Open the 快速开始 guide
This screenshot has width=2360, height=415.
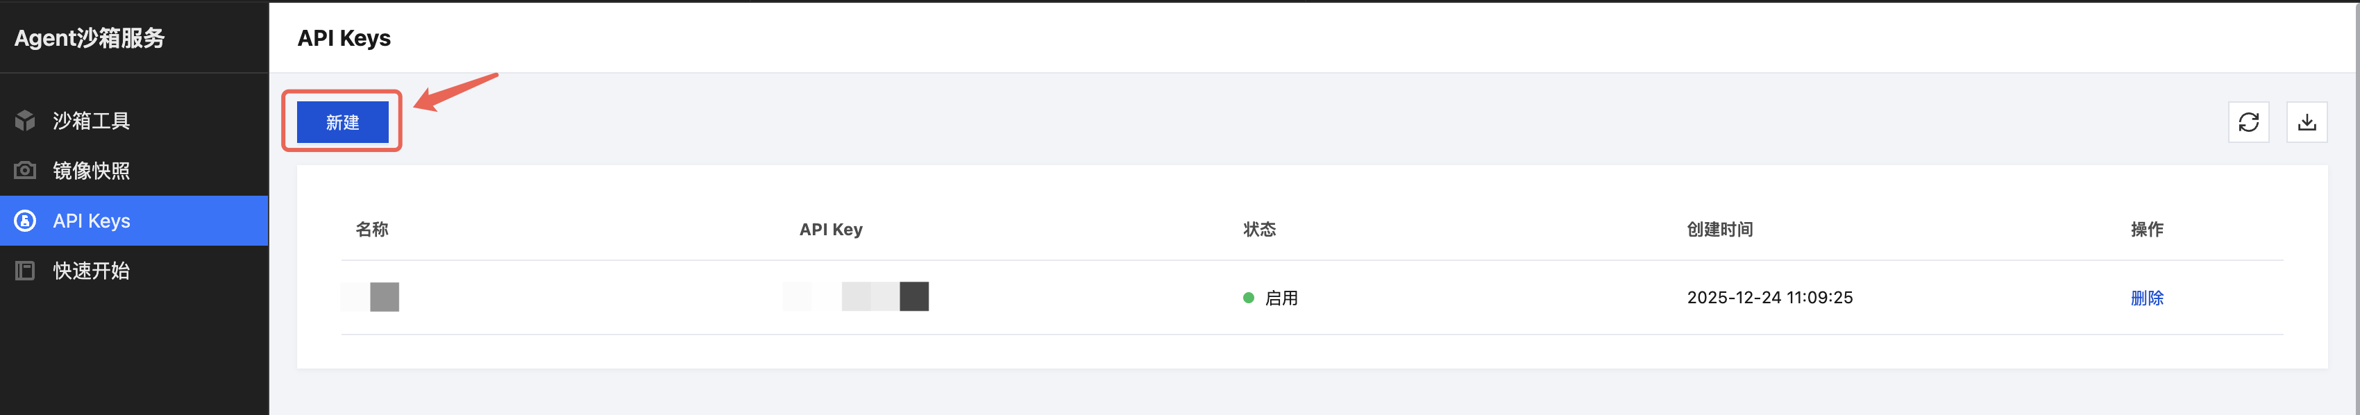(x=91, y=270)
